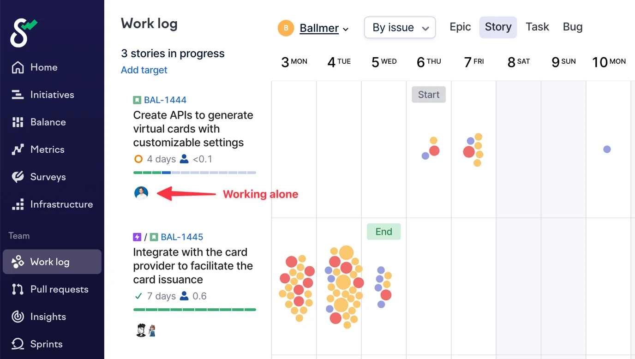Open Home from the sidebar

tap(18, 67)
